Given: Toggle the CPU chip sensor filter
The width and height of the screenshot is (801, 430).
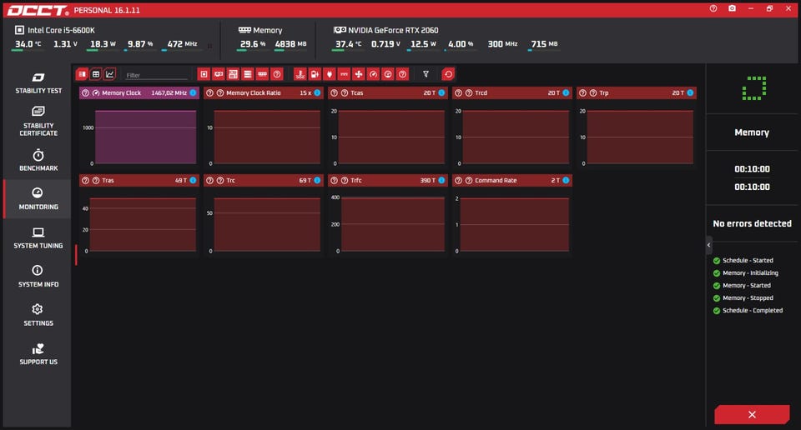Looking at the screenshot, I should point(204,74).
